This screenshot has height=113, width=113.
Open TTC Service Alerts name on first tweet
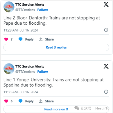tap(30, 5)
